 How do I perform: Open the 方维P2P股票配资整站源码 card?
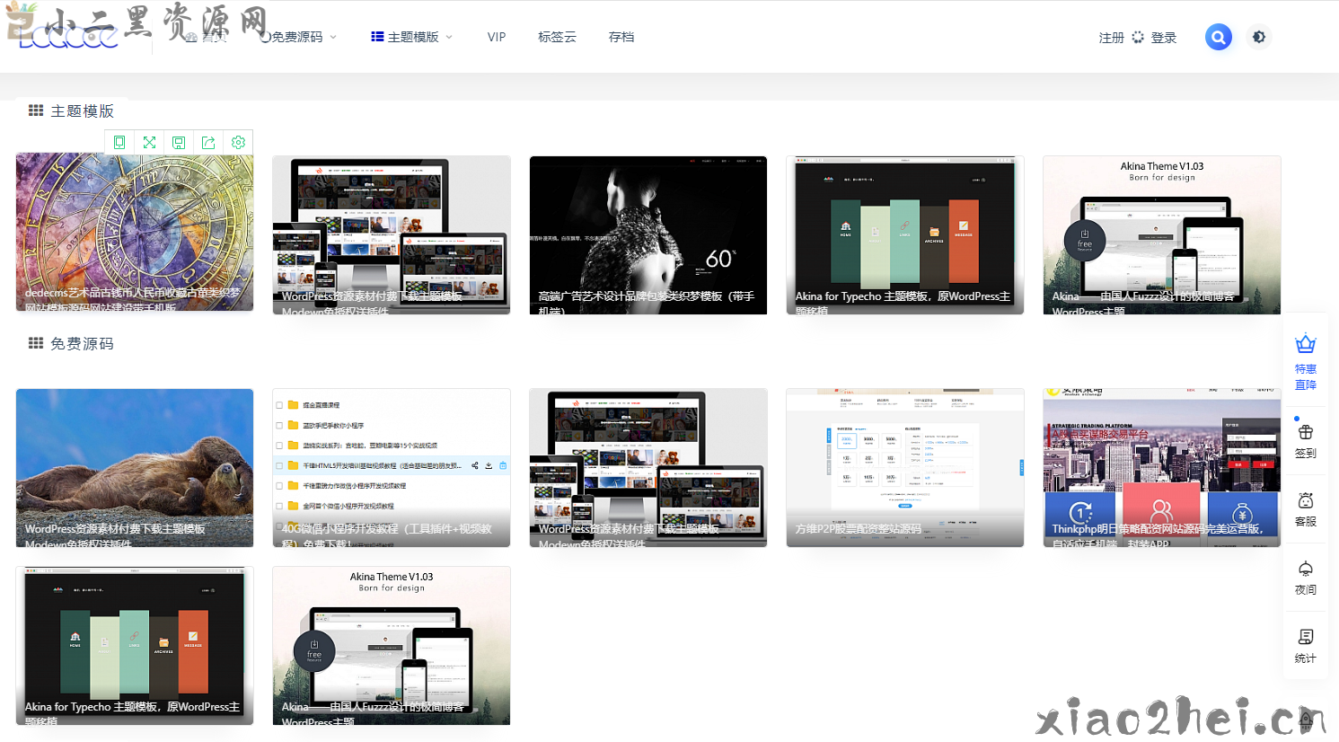[905, 468]
